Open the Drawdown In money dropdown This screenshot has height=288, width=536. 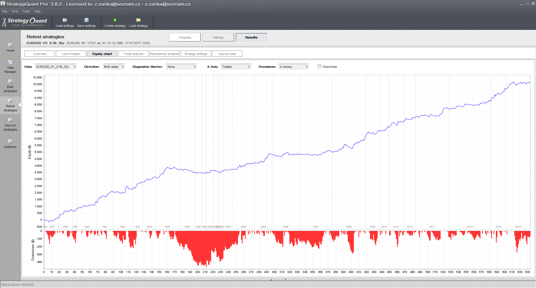pos(294,67)
